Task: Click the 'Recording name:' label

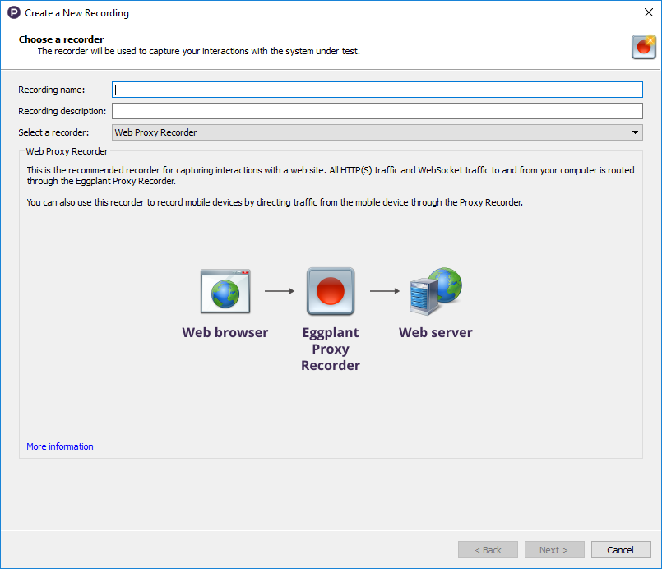Action: coord(52,90)
